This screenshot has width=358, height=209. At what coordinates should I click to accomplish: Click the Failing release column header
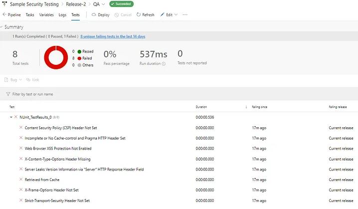pos(338,107)
